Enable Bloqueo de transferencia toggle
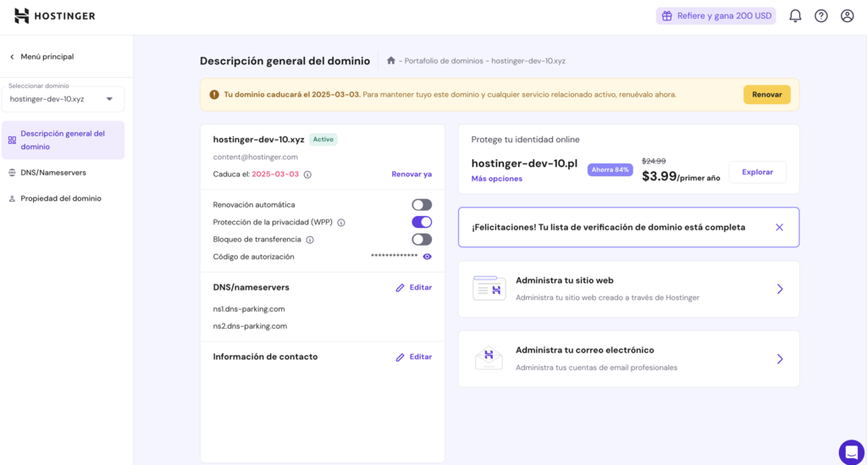The image size is (867, 465). (422, 240)
